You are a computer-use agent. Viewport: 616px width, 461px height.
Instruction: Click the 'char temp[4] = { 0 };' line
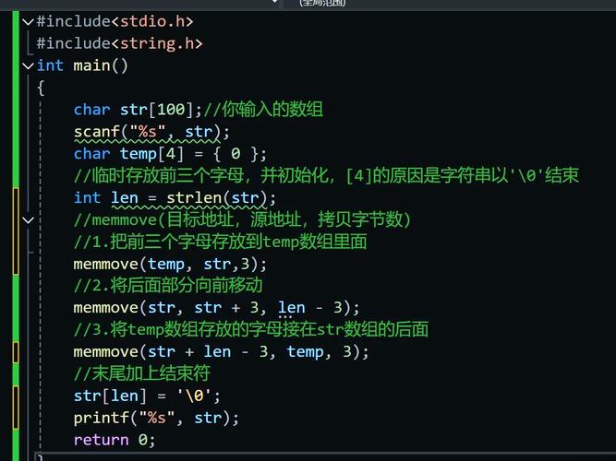pyautogui.click(x=170, y=154)
